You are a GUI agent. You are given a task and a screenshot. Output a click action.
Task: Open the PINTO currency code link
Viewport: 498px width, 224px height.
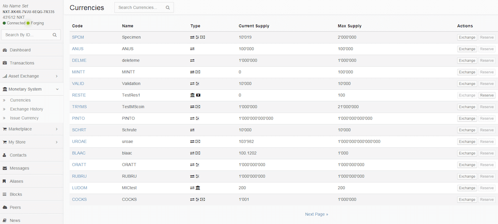(x=79, y=118)
